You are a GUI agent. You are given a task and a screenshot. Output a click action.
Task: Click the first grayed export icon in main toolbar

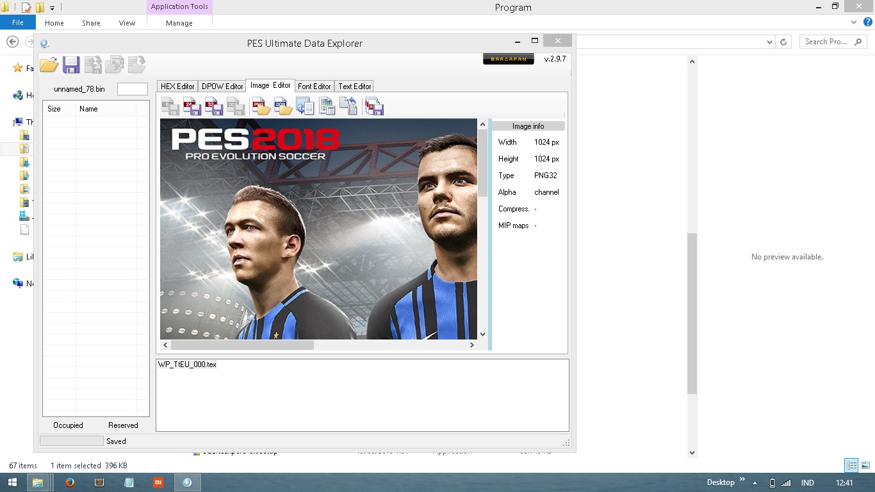click(x=94, y=65)
